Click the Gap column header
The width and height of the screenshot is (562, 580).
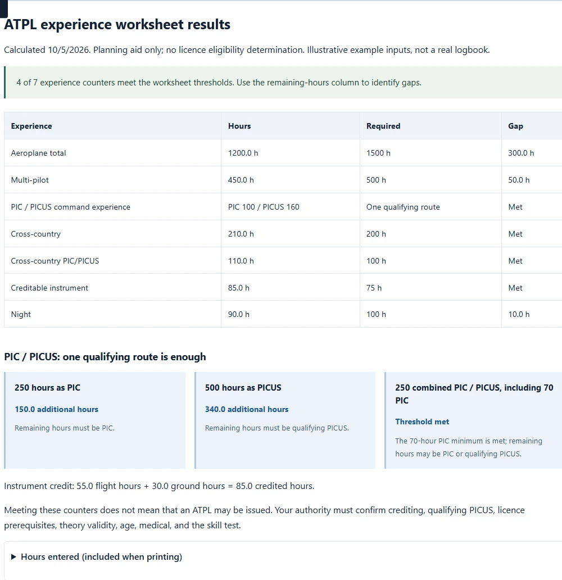click(x=515, y=126)
